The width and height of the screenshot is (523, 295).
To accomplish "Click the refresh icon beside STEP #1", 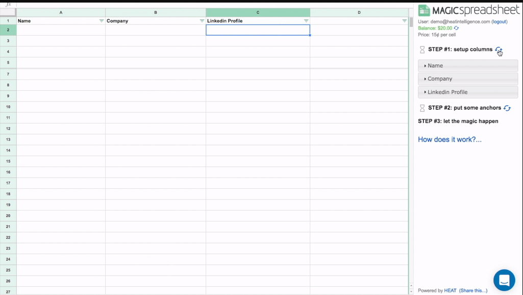I will click(x=499, y=50).
